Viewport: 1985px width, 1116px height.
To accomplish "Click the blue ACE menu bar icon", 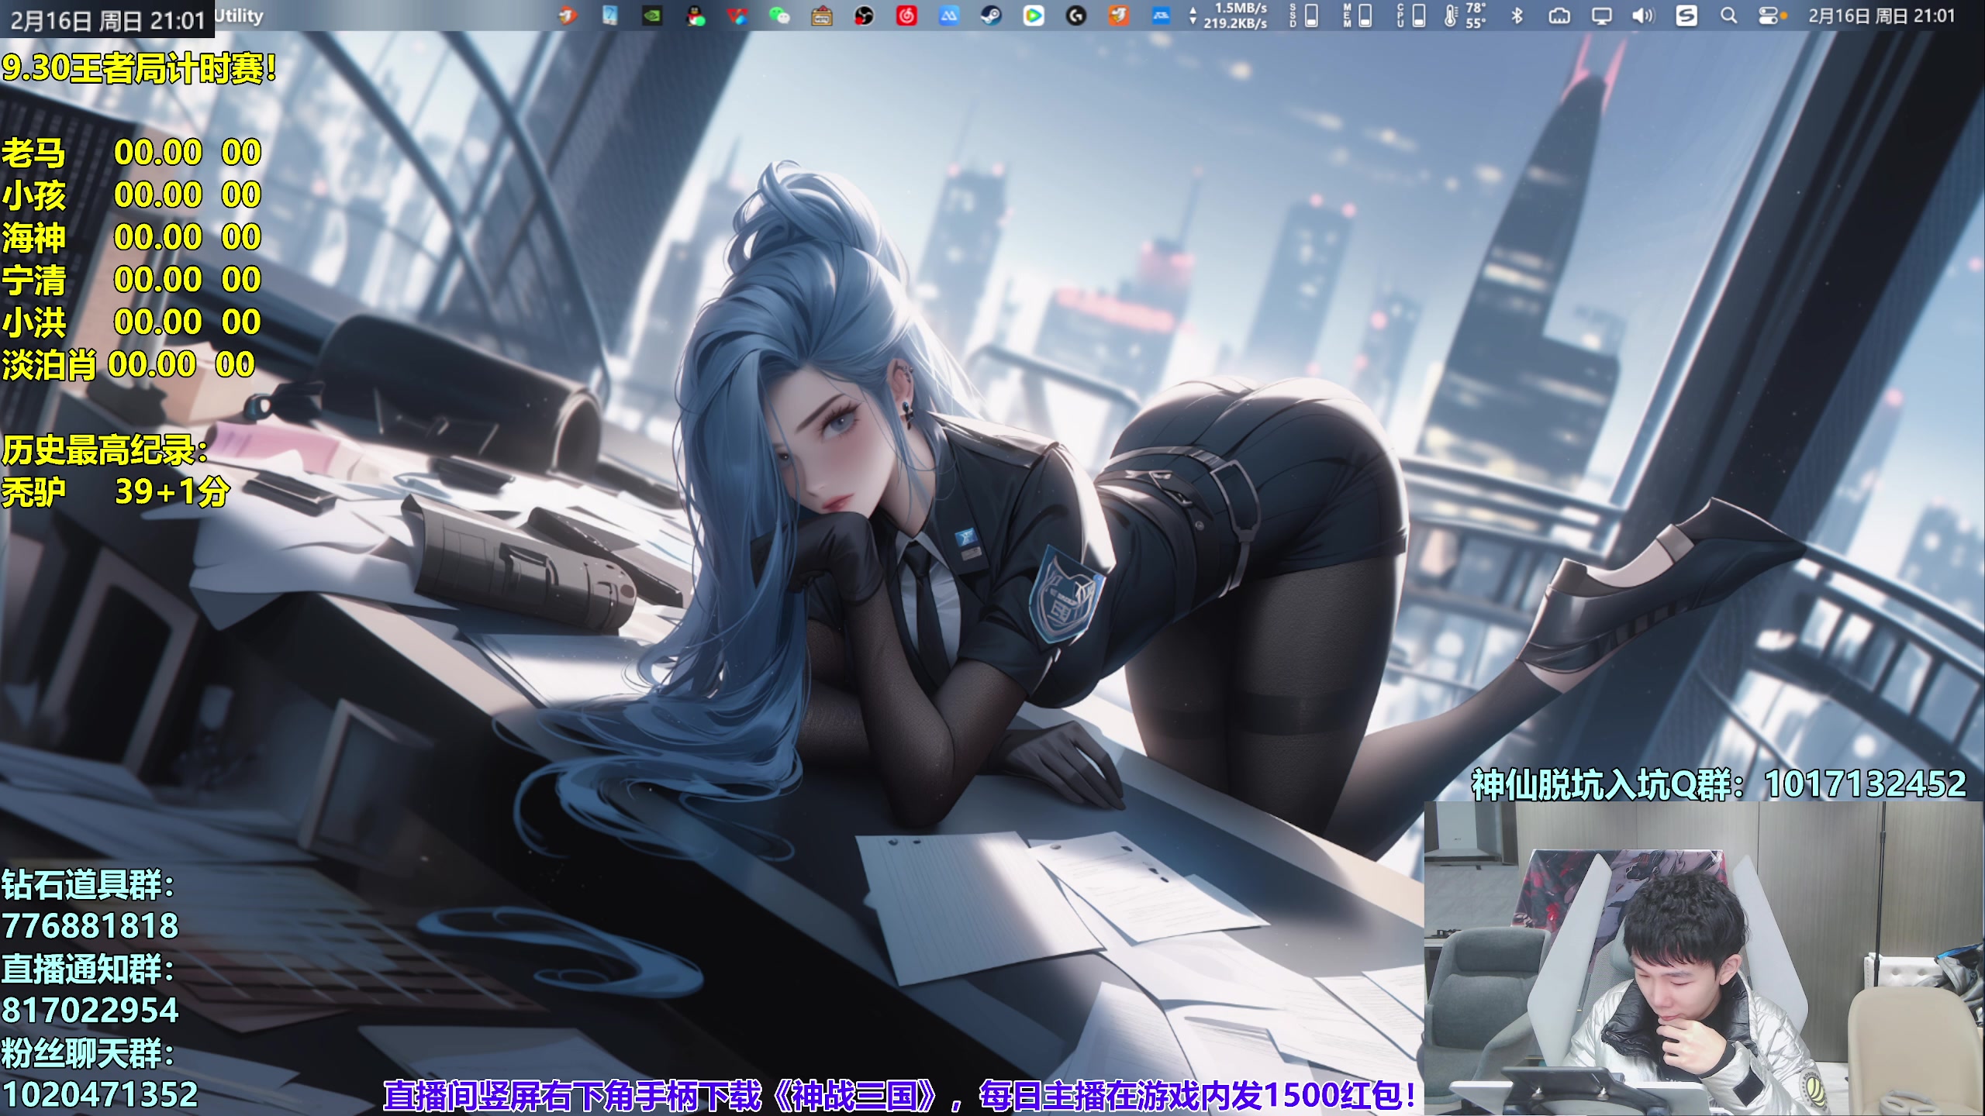I will (x=1161, y=15).
